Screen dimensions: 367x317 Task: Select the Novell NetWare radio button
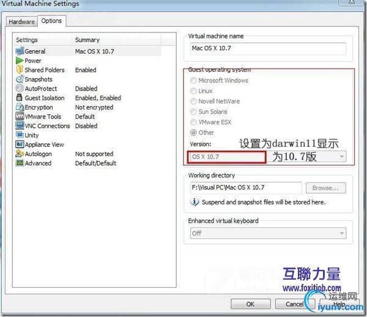tap(193, 101)
